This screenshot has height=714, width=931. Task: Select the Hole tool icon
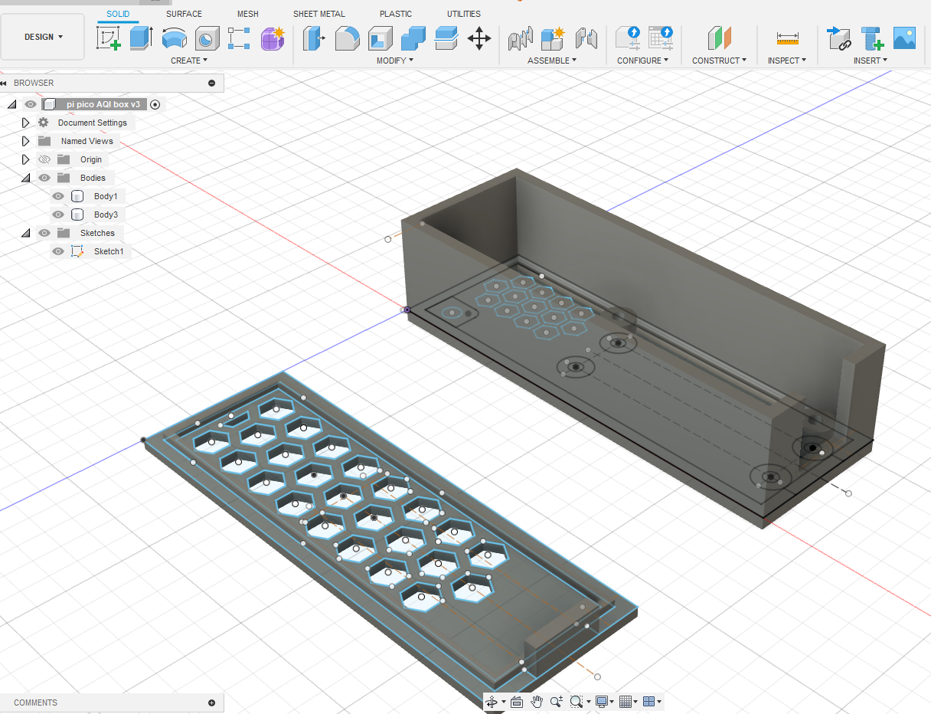(x=207, y=38)
